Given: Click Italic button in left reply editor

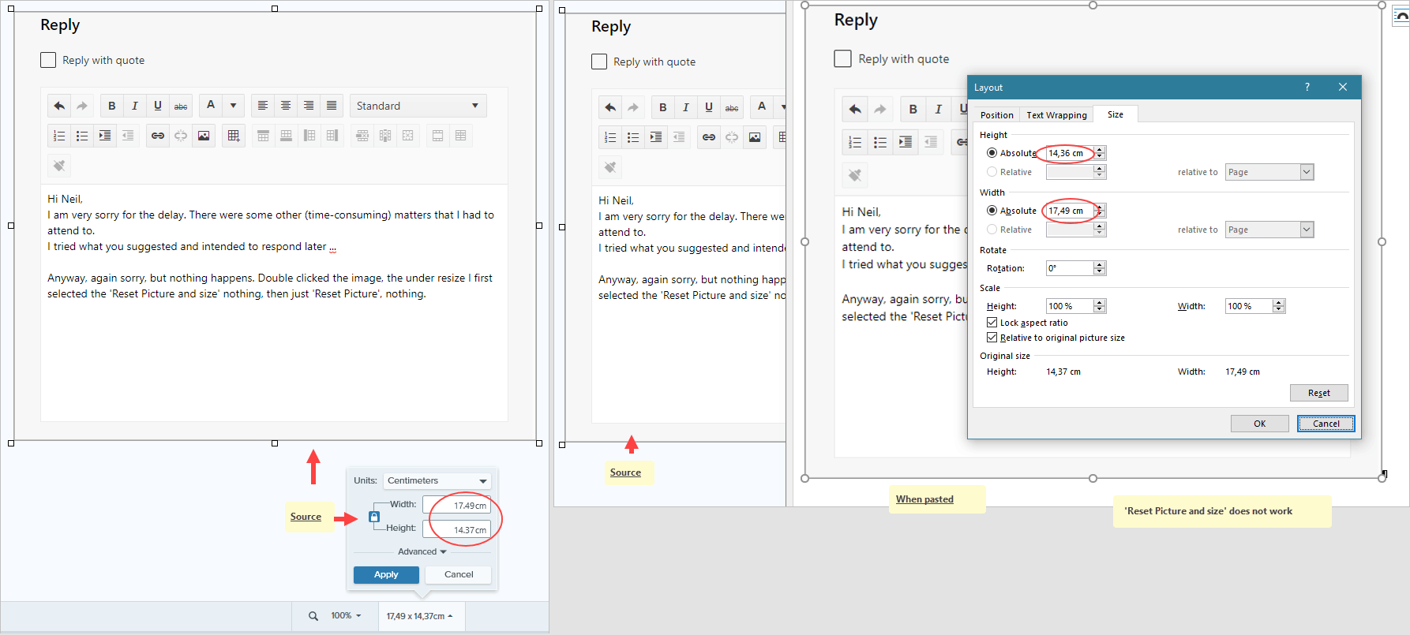Looking at the screenshot, I should click(x=134, y=106).
